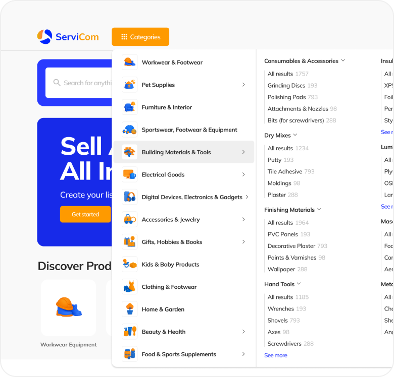394x377 pixels.
Task: Open Grinding Discs 193 link
Action: (292, 86)
